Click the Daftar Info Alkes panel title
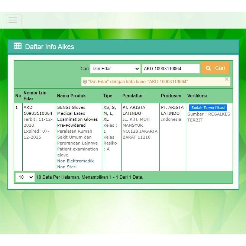The width and height of the screenshot is (246, 246). pos(49,47)
